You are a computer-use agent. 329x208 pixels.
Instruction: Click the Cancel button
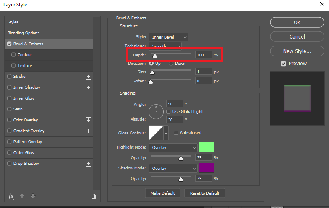pos(297,37)
